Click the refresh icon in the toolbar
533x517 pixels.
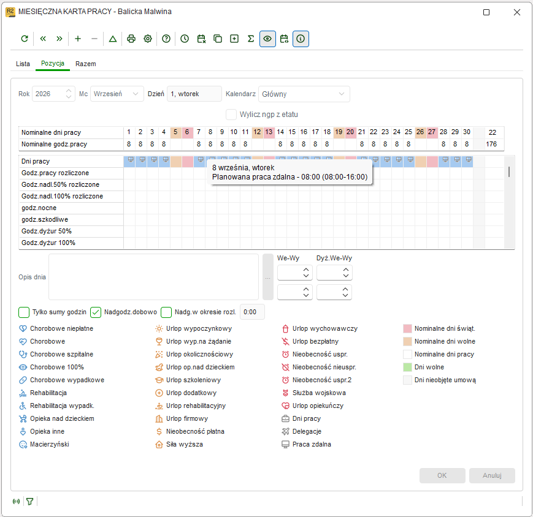(25, 39)
